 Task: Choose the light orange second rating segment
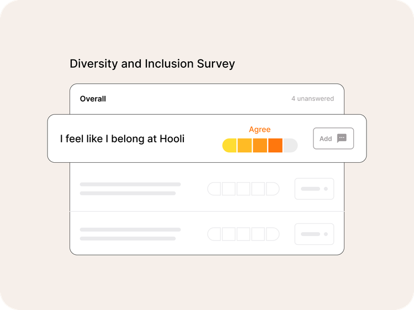pos(245,146)
